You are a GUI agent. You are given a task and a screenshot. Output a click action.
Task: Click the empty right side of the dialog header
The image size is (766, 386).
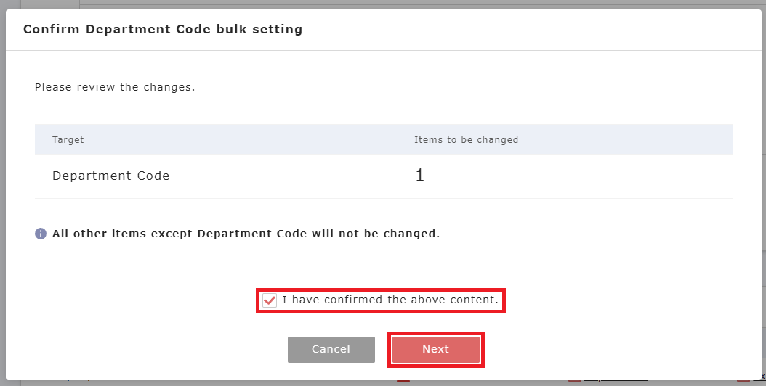pyautogui.click(x=581, y=30)
